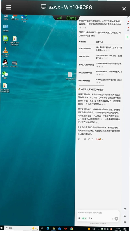Close the szwx remote desktop session
Viewport: 130px width, 231px height.
click(124, 9)
